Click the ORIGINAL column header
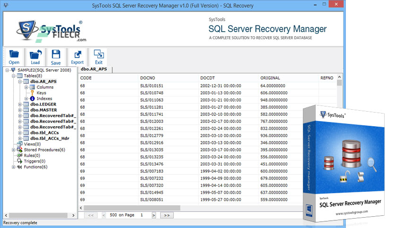The height and width of the screenshot is (228, 395). pyautogui.click(x=288, y=78)
